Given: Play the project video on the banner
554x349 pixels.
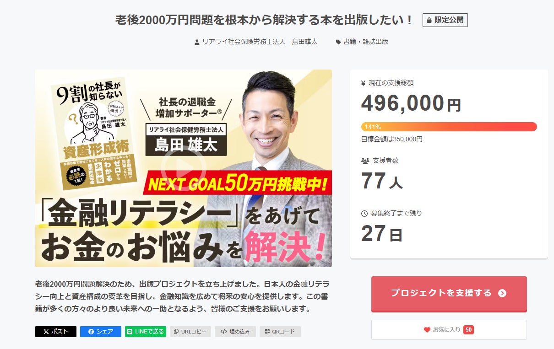Looking at the screenshot, I should coord(183,168).
